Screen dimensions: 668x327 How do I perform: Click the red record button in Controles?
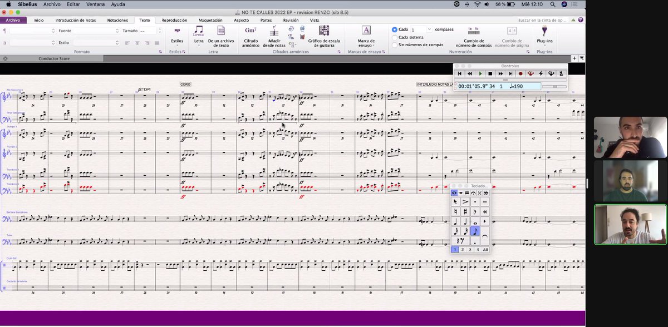pos(520,73)
